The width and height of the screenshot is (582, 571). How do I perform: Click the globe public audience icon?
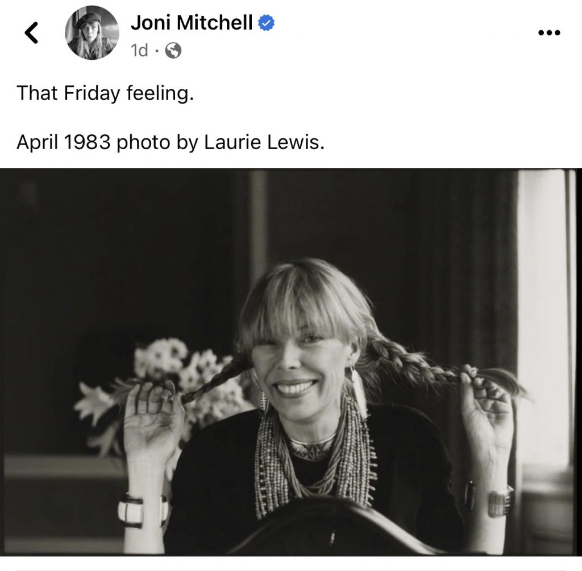point(173,51)
